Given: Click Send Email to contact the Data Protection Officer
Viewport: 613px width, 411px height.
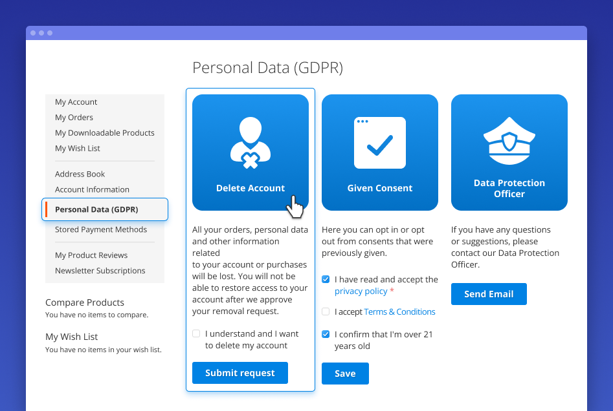Looking at the screenshot, I should tap(489, 293).
